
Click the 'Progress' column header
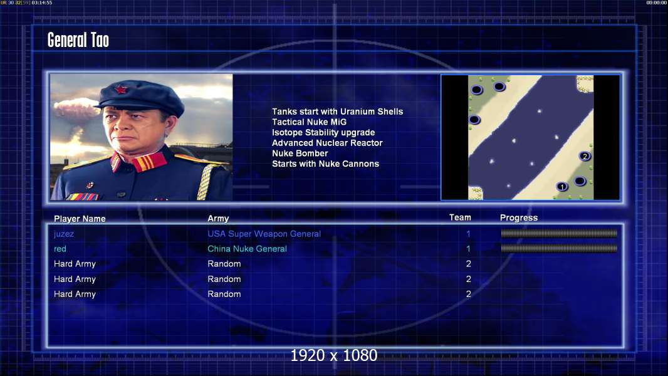click(x=519, y=217)
